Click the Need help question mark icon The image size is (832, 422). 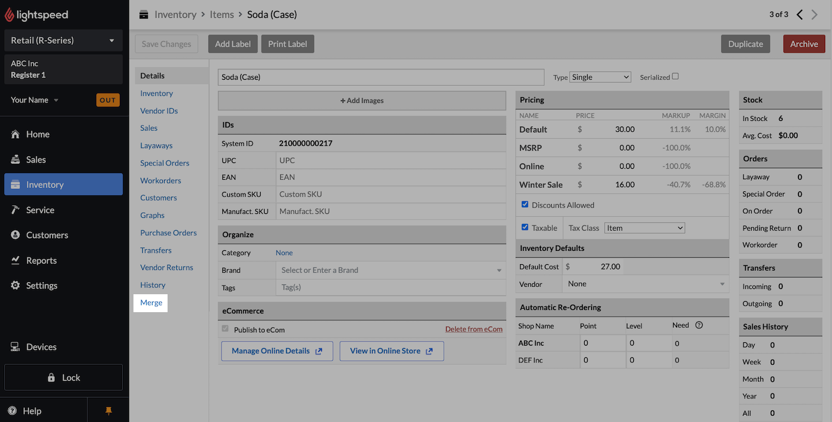(699, 325)
